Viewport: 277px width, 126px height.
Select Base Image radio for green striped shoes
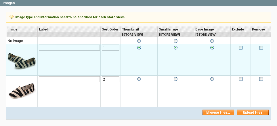pos(212,48)
